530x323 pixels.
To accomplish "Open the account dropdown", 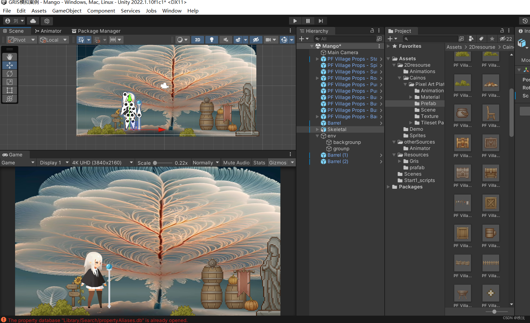I will [15, 21].
